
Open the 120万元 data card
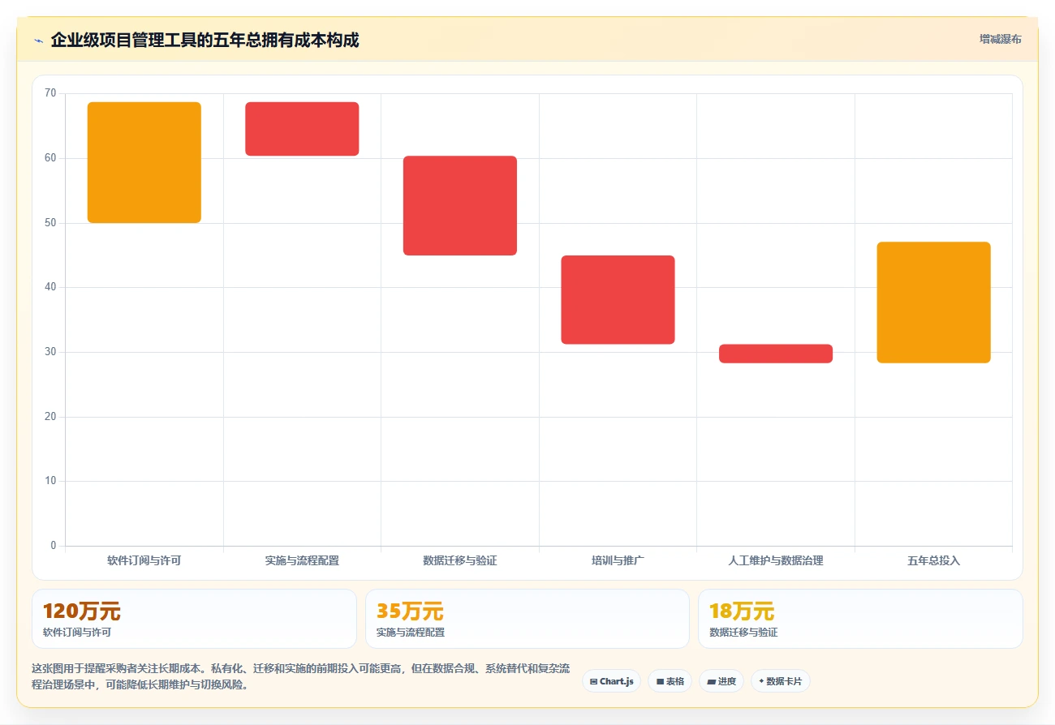[194, 619]
